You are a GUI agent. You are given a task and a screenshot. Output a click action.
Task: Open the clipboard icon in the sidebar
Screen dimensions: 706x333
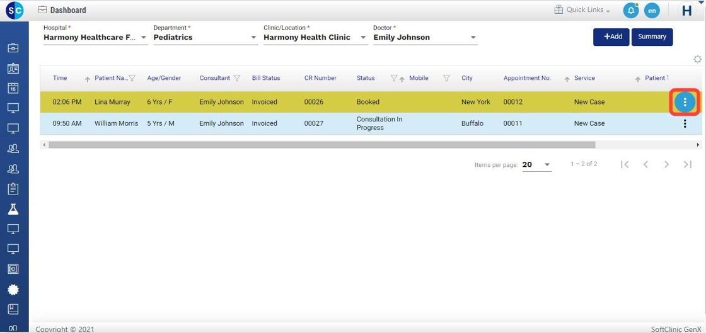[13, 189]
